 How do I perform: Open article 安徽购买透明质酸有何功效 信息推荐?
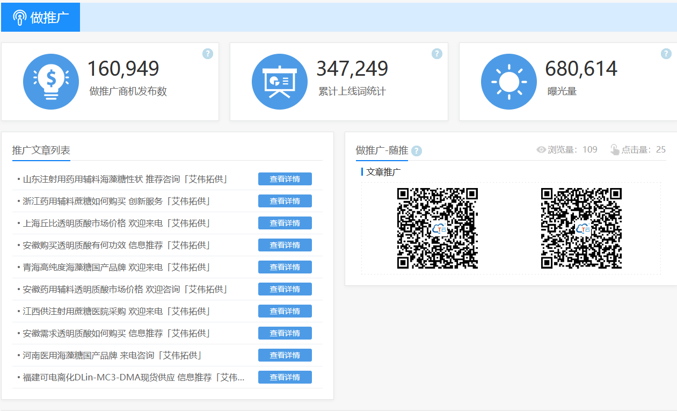[118, 245]
